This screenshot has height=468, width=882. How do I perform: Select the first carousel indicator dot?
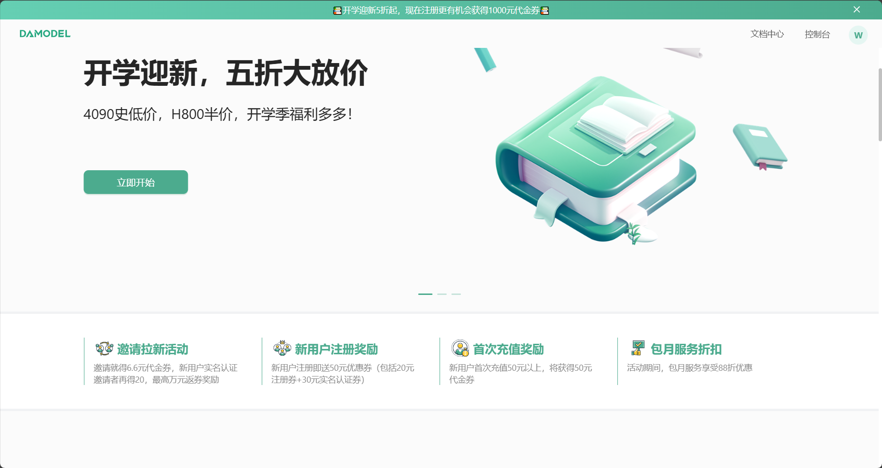tap(425, 294)
